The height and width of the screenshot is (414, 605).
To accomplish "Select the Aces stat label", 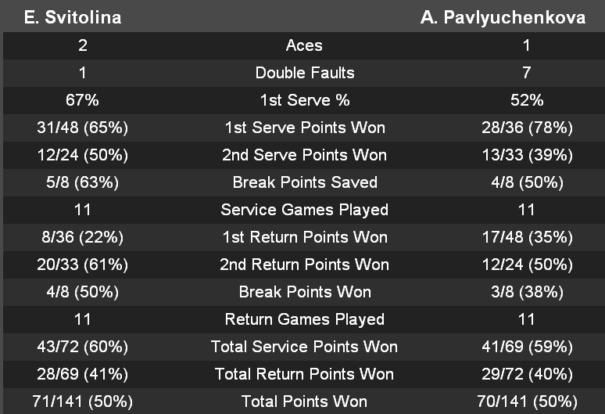I will click(x=304, y=45).
